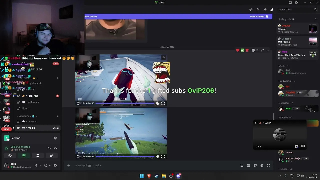Open User Settings gear

tap(55, 165)
